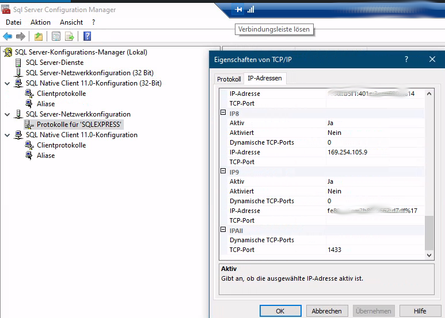This screenshot has width=445, height=318.
Task: Click the Export list toolbar icon
Action: click(x=69, y=36)
